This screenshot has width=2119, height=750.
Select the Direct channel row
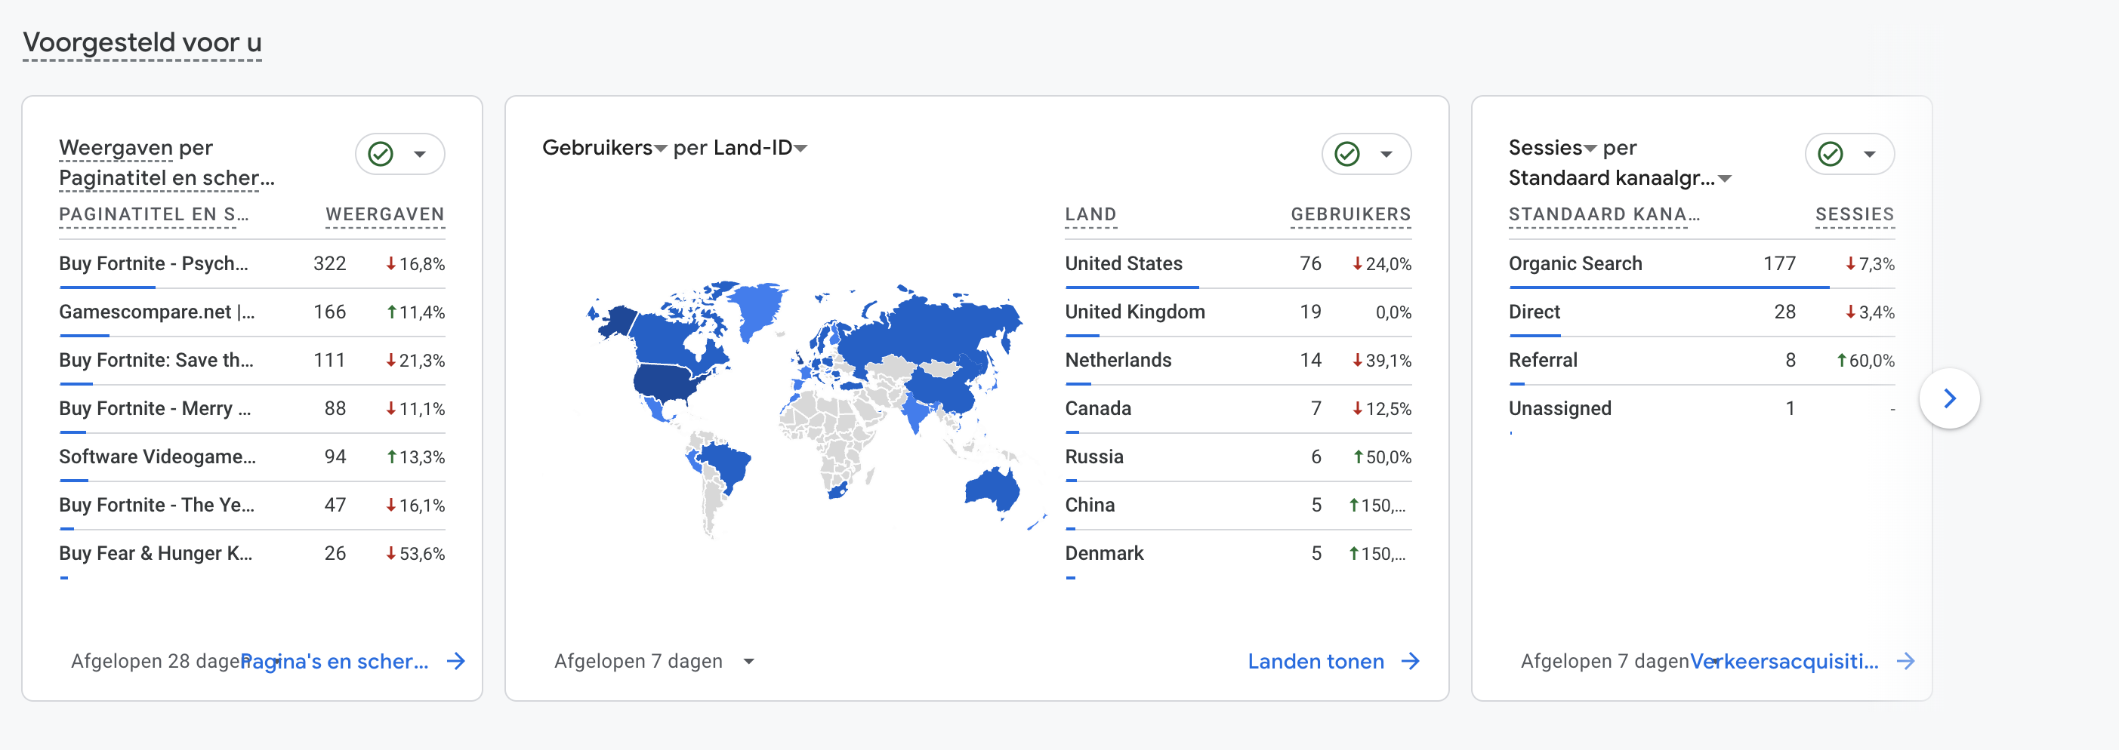[x=1701, y=313]
